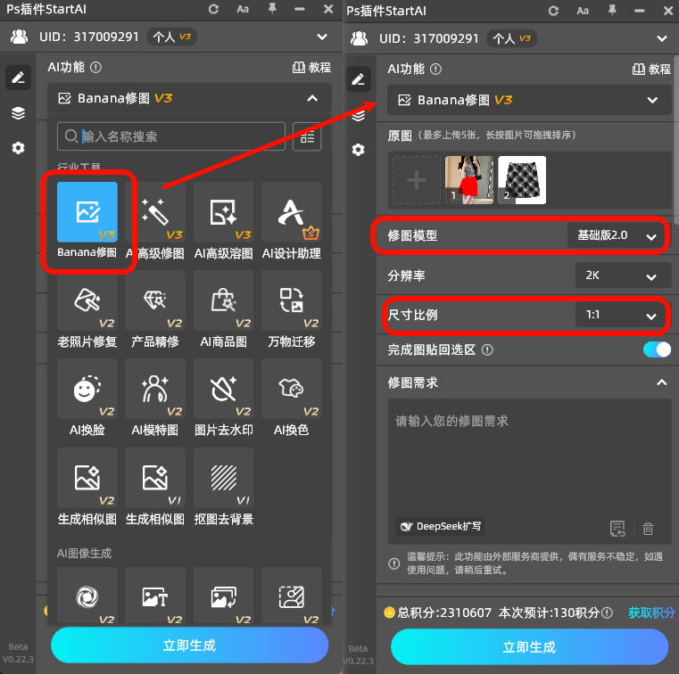Click the swirl icon under AI图像生成

pos(87,596)
